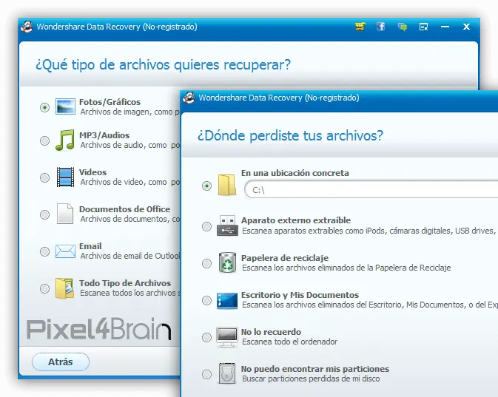Click the Escritorio y Mis Documentos label
This screenshot has width=498, height=397.
coord(300,295)
